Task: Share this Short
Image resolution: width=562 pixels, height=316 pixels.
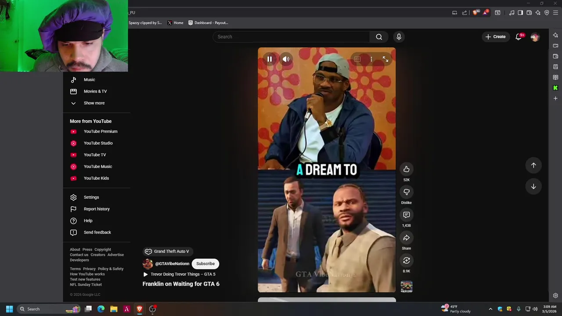Action: (407, 237)
